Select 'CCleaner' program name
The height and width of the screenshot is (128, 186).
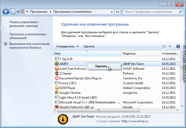[x=65, y=74]
